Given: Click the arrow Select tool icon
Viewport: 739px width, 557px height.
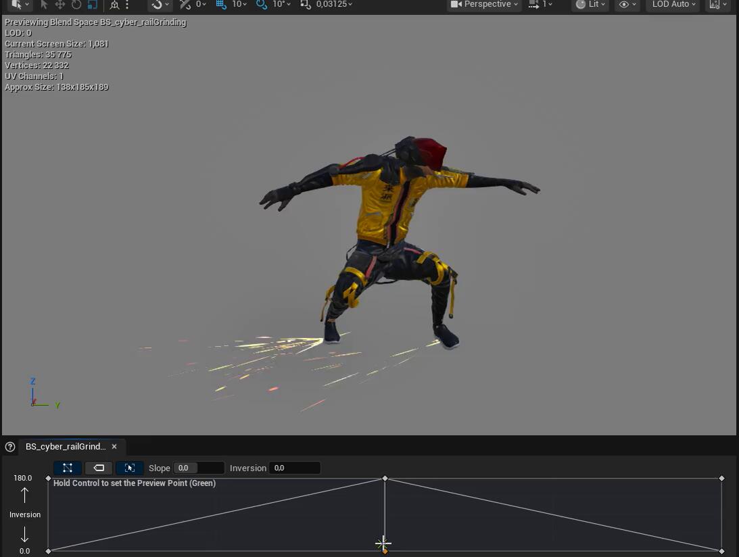Looking at the screenshot, I should coord(44,5).
